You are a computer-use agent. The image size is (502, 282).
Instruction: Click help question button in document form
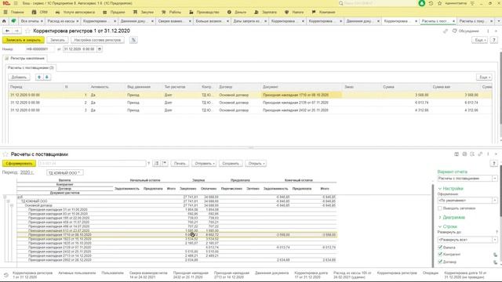tap(494, 40)
